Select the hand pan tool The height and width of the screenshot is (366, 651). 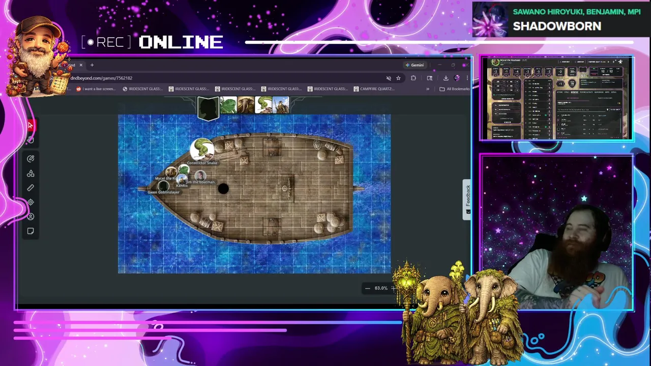(31, 140)
